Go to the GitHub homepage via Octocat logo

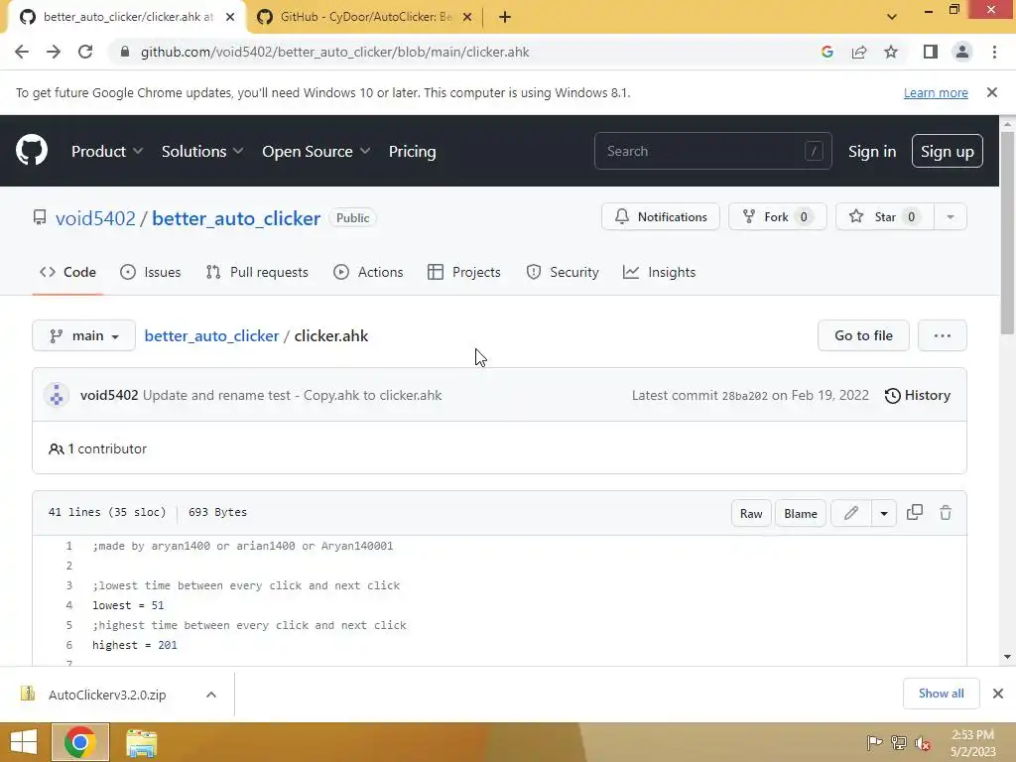pyautogui.click(x=32, y=151)
